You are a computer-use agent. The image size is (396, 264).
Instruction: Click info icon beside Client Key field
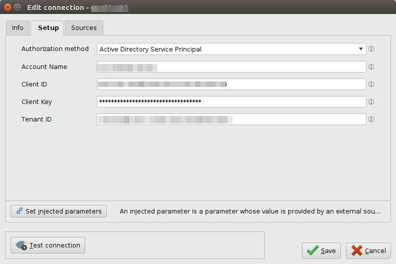tap(371, 102)
